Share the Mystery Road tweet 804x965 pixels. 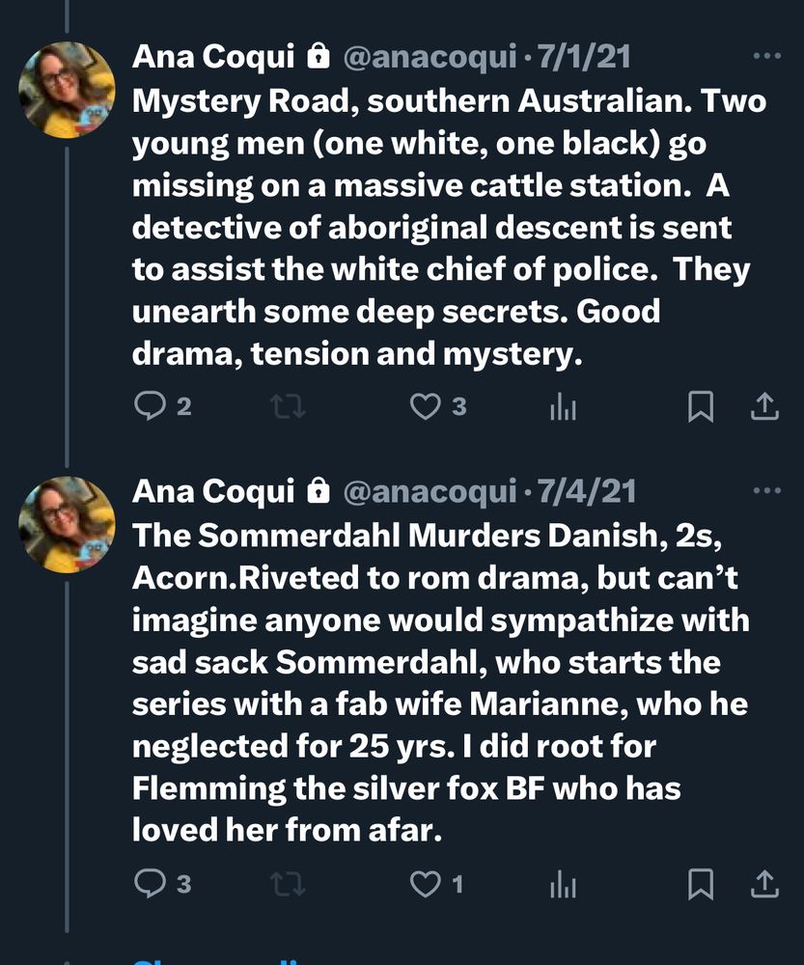tap(764, 407)
